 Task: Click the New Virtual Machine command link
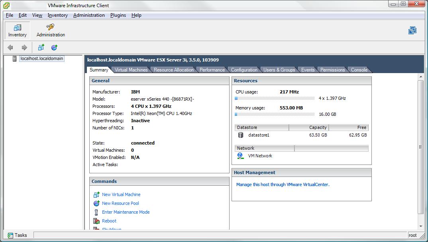point(121,194)
